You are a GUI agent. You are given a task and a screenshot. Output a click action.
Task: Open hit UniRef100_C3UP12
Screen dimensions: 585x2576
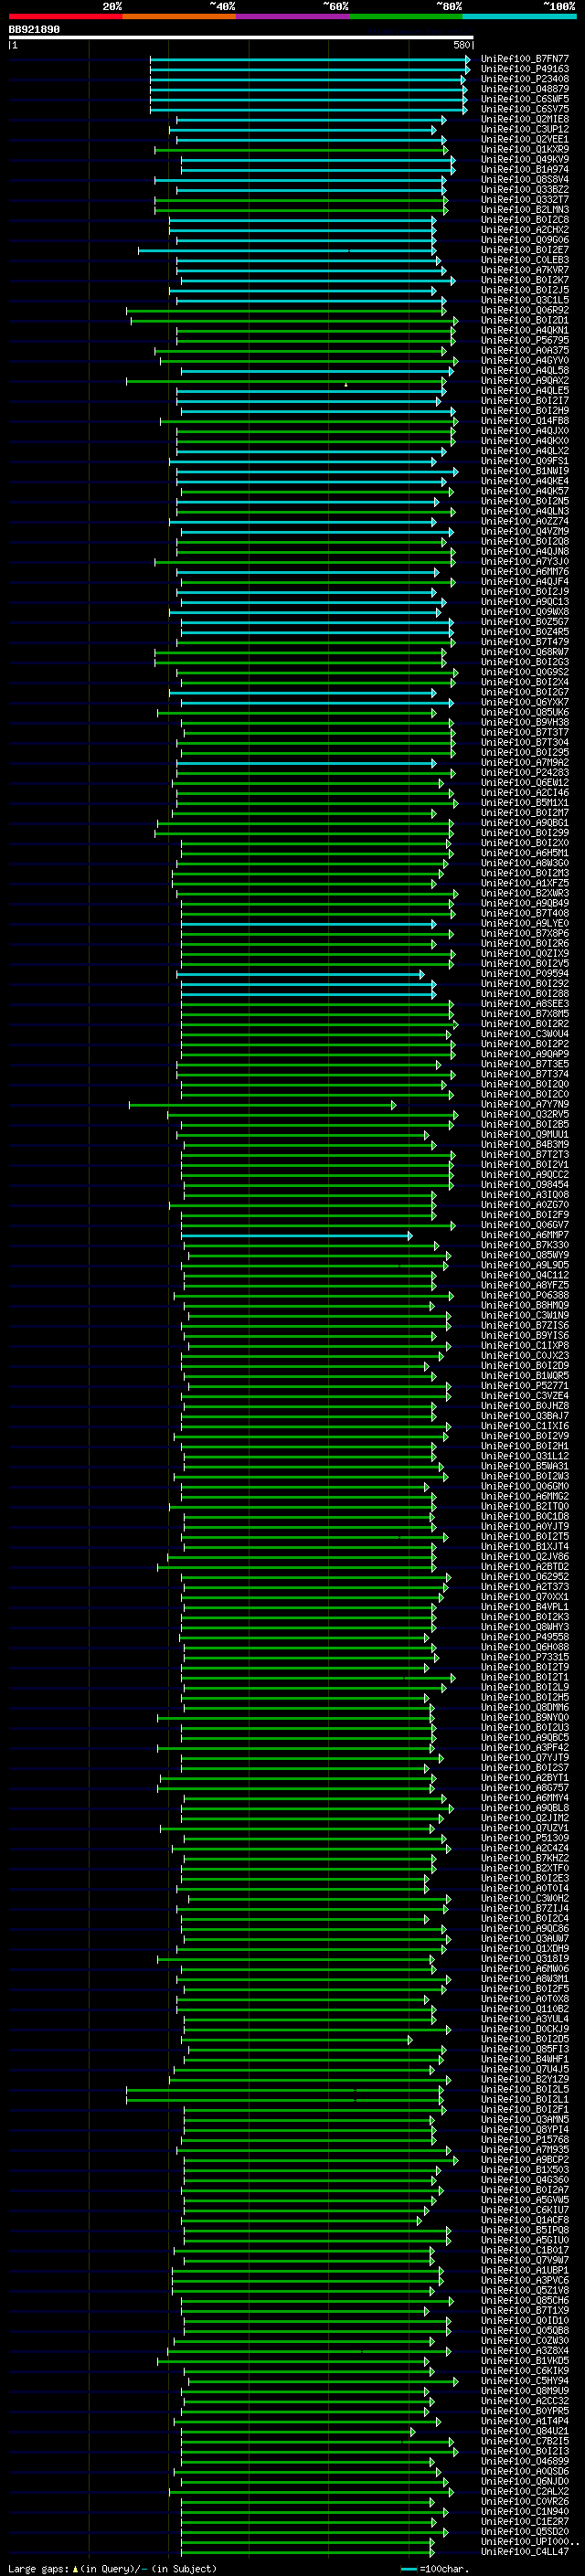[525, 129]
